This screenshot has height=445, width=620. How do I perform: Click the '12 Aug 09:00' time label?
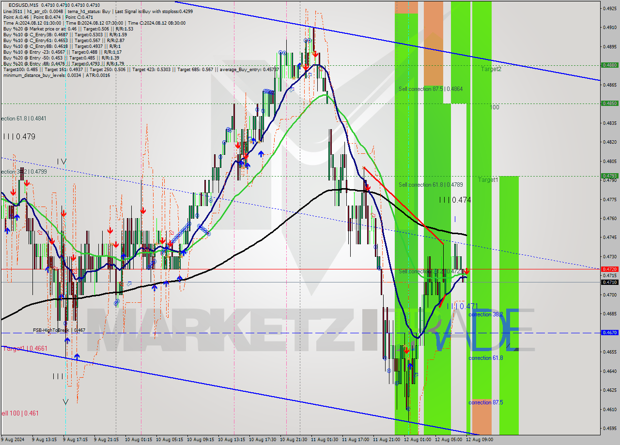click(480, 440)
